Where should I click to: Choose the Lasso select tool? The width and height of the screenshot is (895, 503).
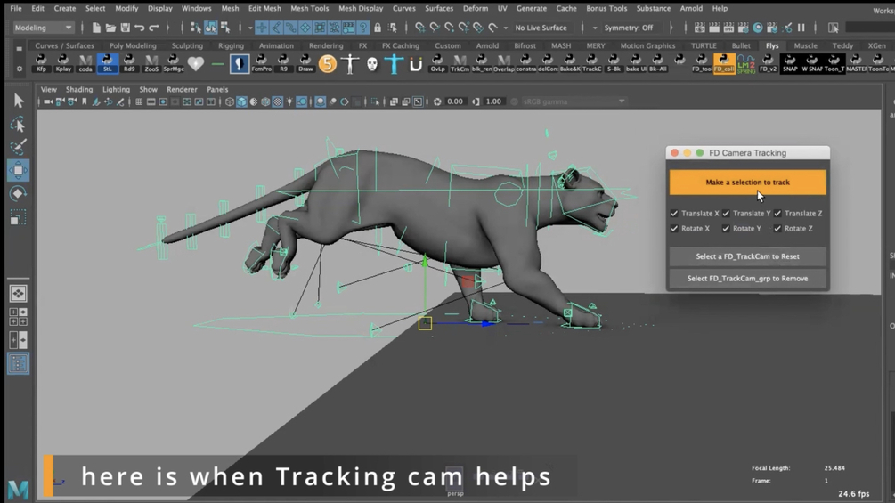pos(19,125)
